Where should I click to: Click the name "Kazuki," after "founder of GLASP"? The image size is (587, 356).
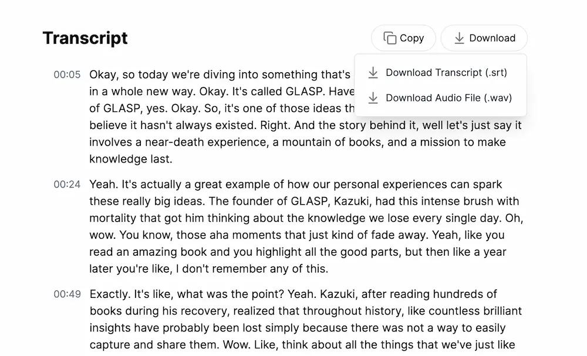[x=353, y=201]
